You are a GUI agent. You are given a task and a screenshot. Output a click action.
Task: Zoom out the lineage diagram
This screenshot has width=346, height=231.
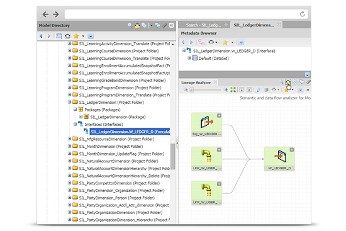tap(186, 89)
